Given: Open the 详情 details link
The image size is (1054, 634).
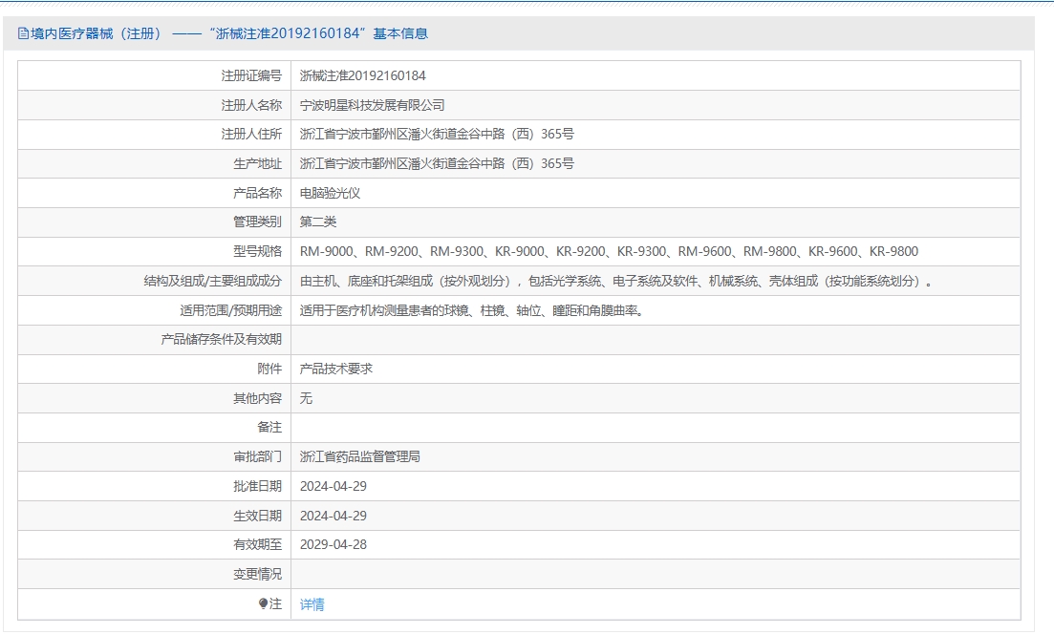Looking at the screenshot, I should click(x=312, y=604).
